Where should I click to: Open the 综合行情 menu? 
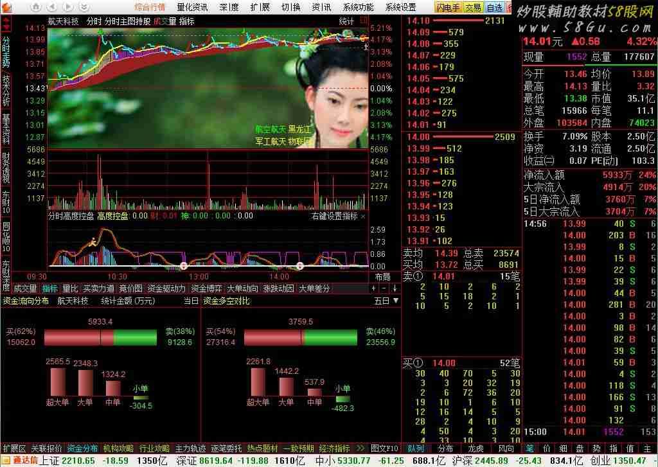tap(150, 7)
